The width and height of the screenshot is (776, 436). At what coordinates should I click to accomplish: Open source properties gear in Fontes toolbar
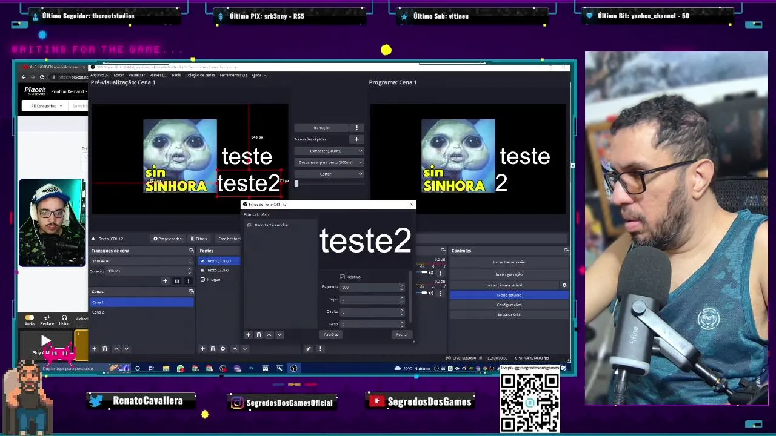tap(222, 349)
